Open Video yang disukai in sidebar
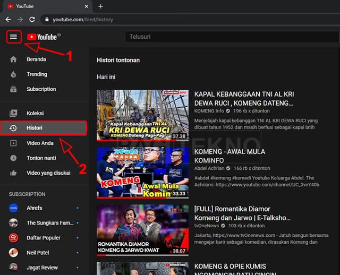The width and height of the screenshot is (340, 275). 45,173
